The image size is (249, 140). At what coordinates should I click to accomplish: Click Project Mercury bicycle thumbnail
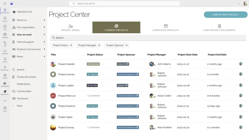click(53, 96)
